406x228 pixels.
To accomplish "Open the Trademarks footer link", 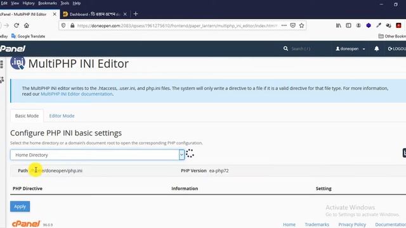I will pos(317,224).
